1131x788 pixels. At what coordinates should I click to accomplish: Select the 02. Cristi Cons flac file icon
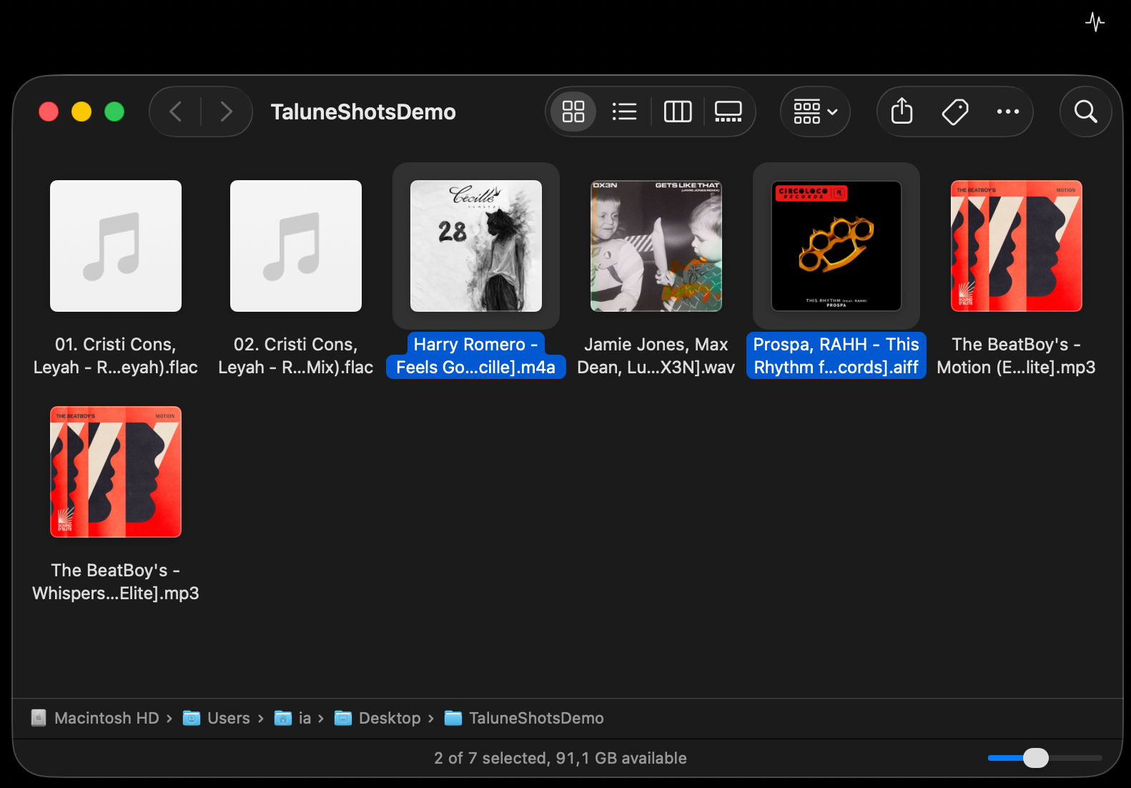pos(296,246)
